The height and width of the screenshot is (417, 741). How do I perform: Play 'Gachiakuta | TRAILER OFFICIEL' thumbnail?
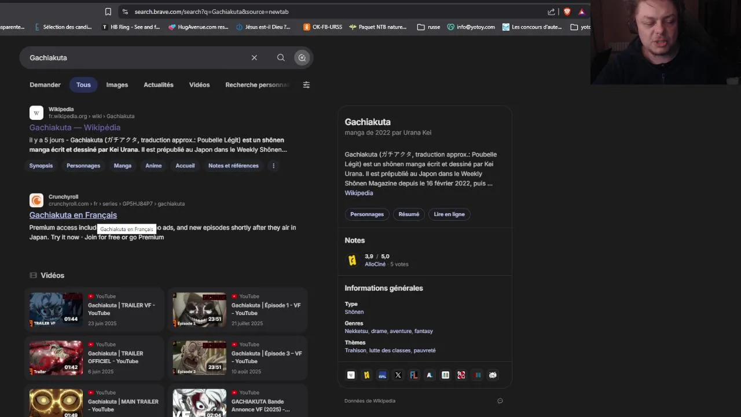tap(56, 358)
